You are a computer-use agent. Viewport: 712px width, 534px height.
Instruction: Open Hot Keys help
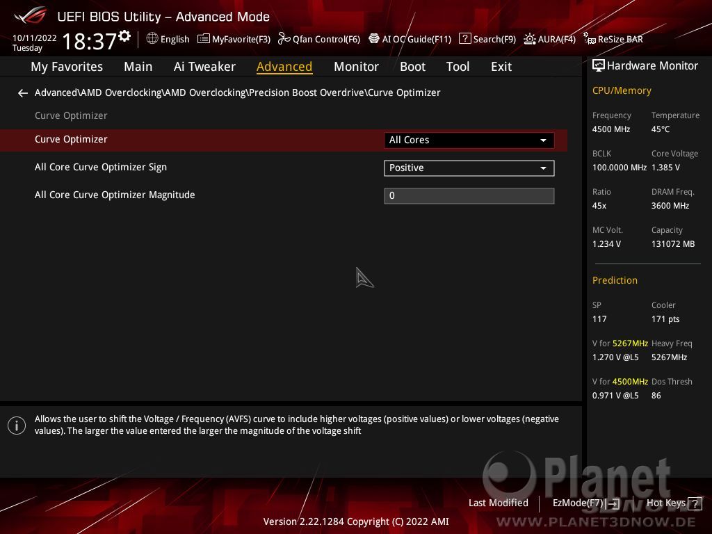[665, 503]
